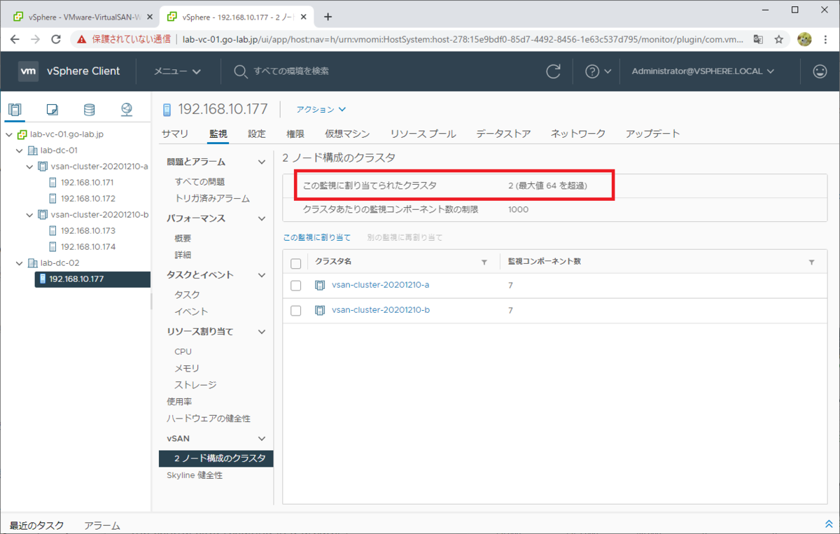
Task: Click the refresh icon in header
Action: 553,71
